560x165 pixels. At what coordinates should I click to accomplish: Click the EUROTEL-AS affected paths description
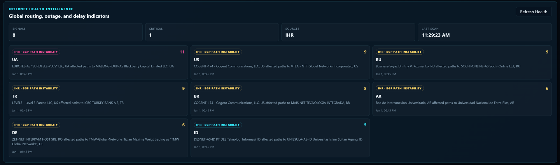(93, 66)
